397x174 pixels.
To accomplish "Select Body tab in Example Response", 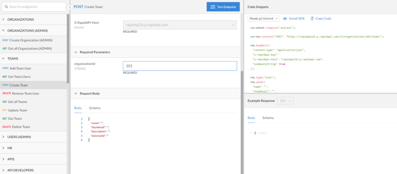I will (x=251, y=118).
